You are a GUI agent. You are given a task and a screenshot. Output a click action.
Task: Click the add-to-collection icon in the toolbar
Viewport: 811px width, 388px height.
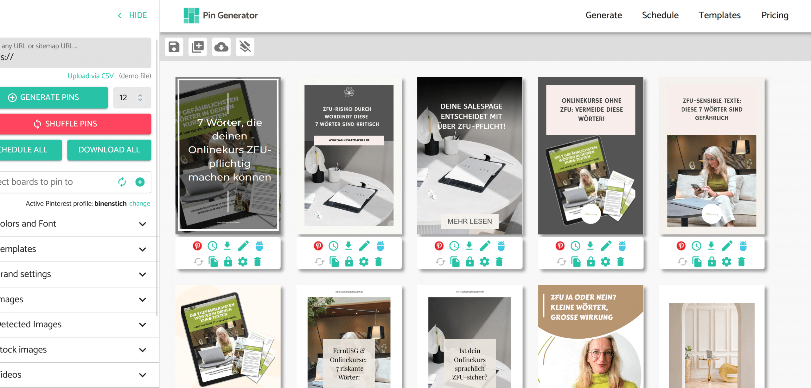pos(198,47)
